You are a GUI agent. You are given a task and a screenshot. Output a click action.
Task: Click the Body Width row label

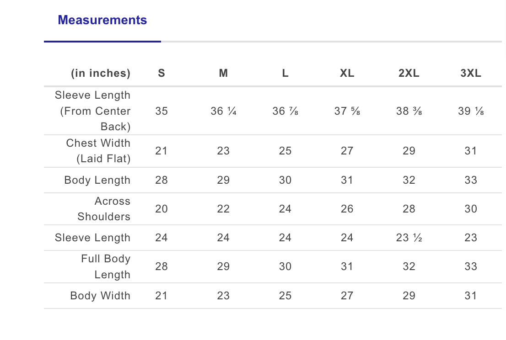[x=100, y=296]
